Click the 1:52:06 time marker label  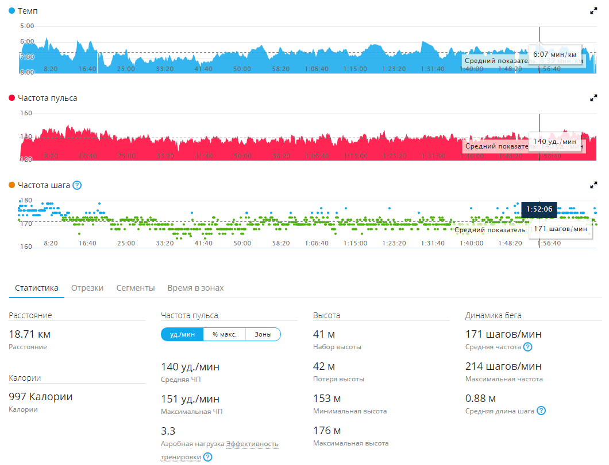[x=539, y=209]
